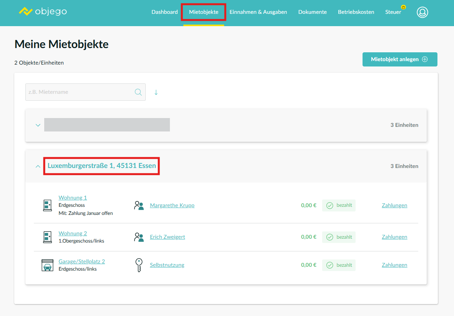Open the Wohnung 1 link
Image resolution: width=454 pixels, height=316 pixels.
pyautogui.click(x=73, y=198)
